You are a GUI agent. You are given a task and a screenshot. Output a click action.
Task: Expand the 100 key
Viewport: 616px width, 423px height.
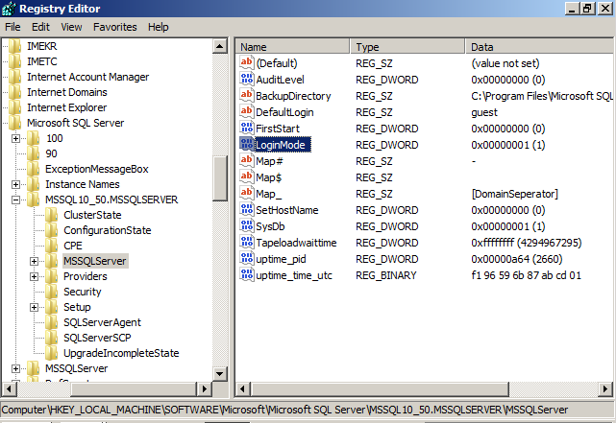click(15, 138)
